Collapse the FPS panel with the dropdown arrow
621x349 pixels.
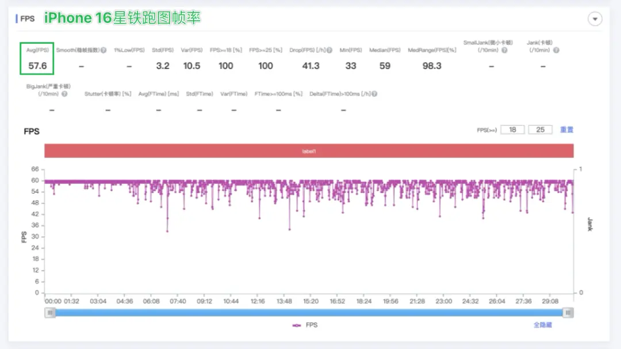point(595,18)
